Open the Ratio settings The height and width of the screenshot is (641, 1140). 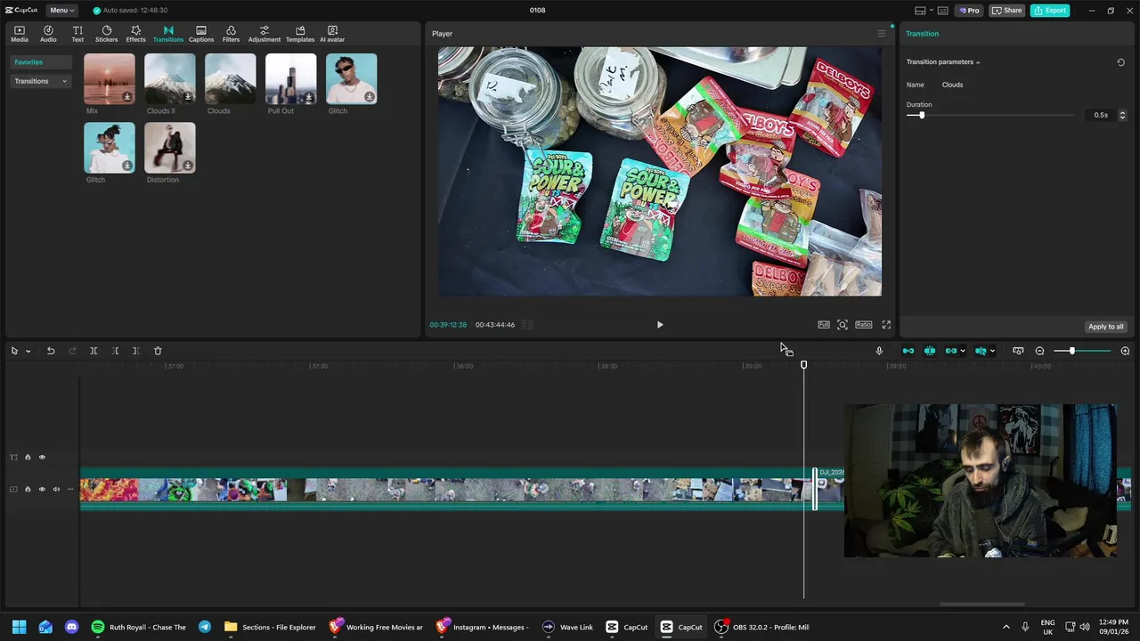tap(864, 325)
